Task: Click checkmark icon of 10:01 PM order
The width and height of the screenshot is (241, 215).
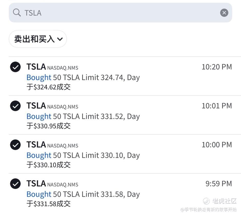Action: tap(15, 106)
